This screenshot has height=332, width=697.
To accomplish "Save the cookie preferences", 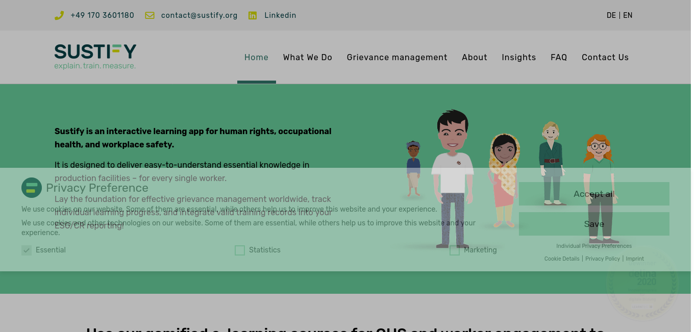I will click(594, 224).
